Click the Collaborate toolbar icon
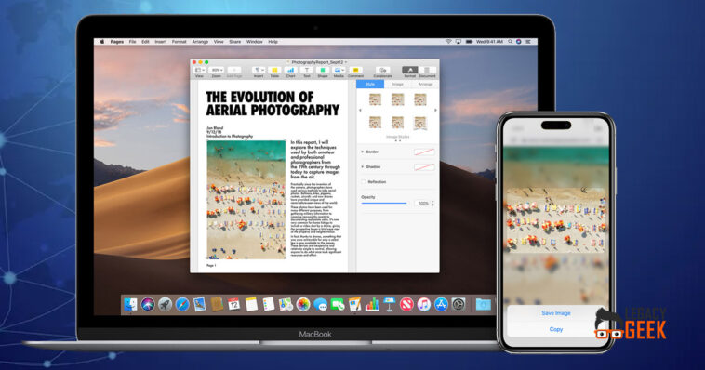705x370 pixels. (x=382, y=70)
